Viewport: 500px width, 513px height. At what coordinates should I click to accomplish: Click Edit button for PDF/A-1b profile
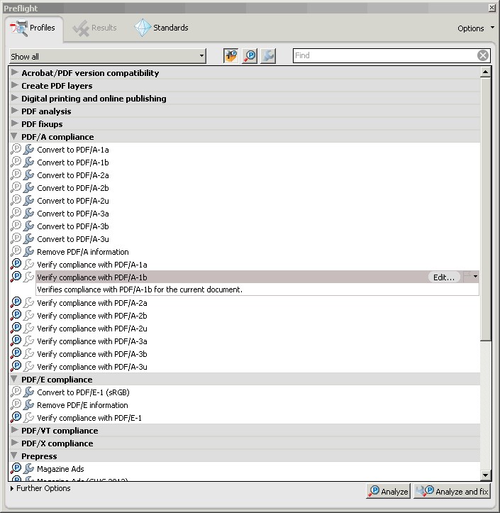(444, 277)
